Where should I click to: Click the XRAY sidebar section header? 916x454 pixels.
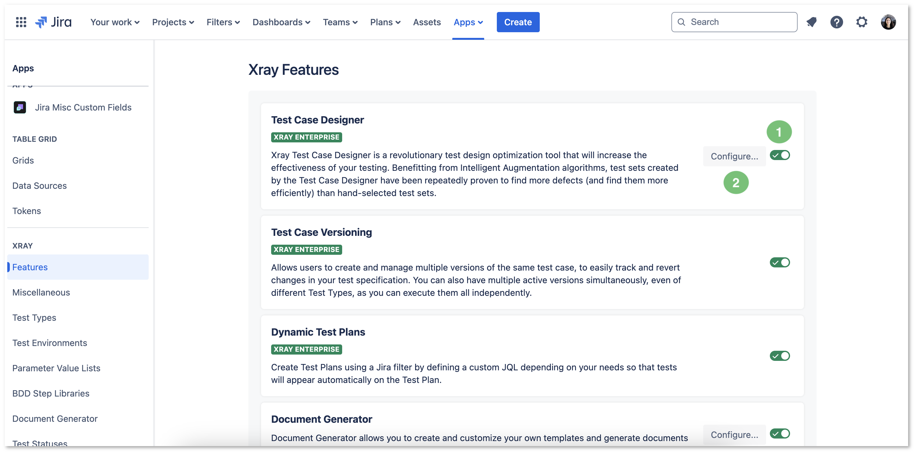[22, 246]
